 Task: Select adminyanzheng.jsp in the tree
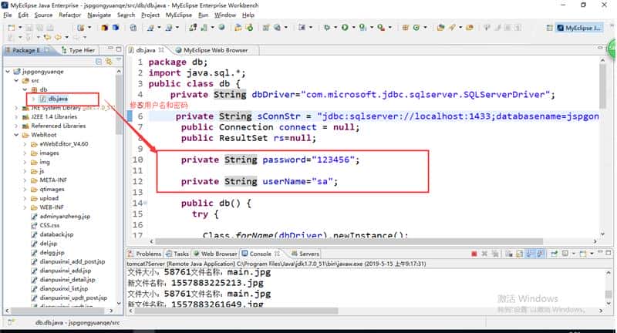(x=61, y=217)
